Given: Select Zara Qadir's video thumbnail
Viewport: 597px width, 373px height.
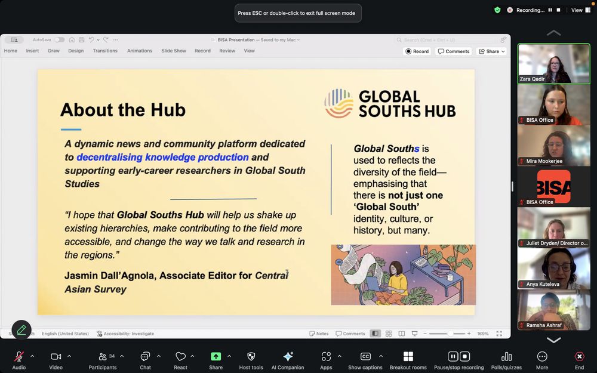Looking at the screenshot, I should [x=553, y=64].
